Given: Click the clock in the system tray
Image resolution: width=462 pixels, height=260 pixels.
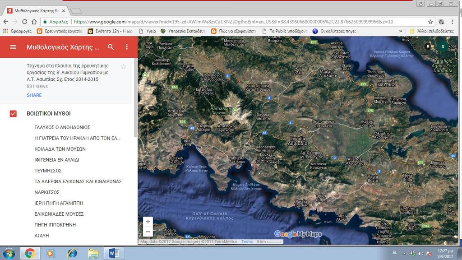Looking at the screenshot, I should click(x=445, y=254).
